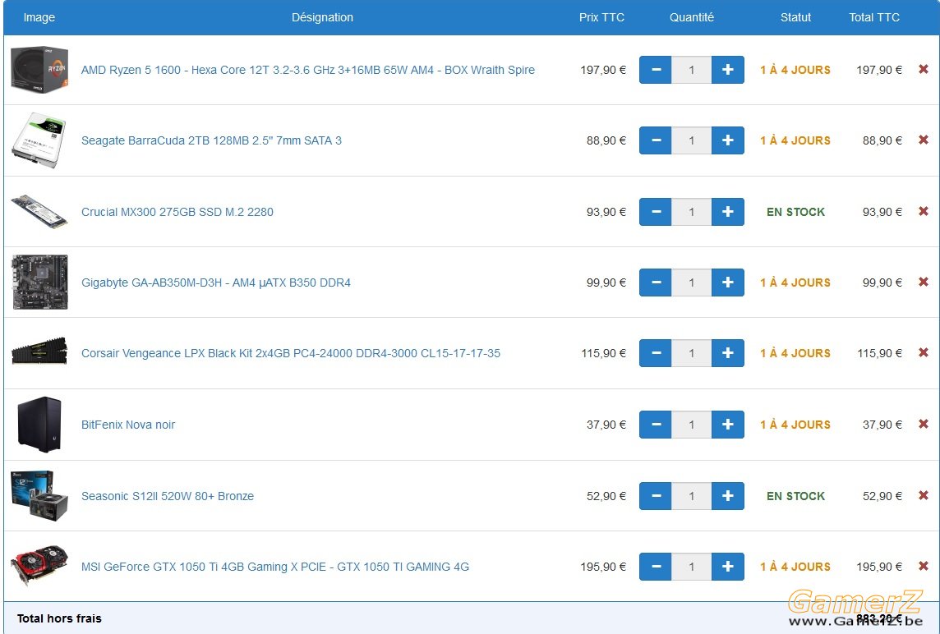Image resolution: width=940 pixels, height=634 pixels.
Task: Follow the Seasonic S12II 520W 80+ Bronze link
Action: [168, 495]
